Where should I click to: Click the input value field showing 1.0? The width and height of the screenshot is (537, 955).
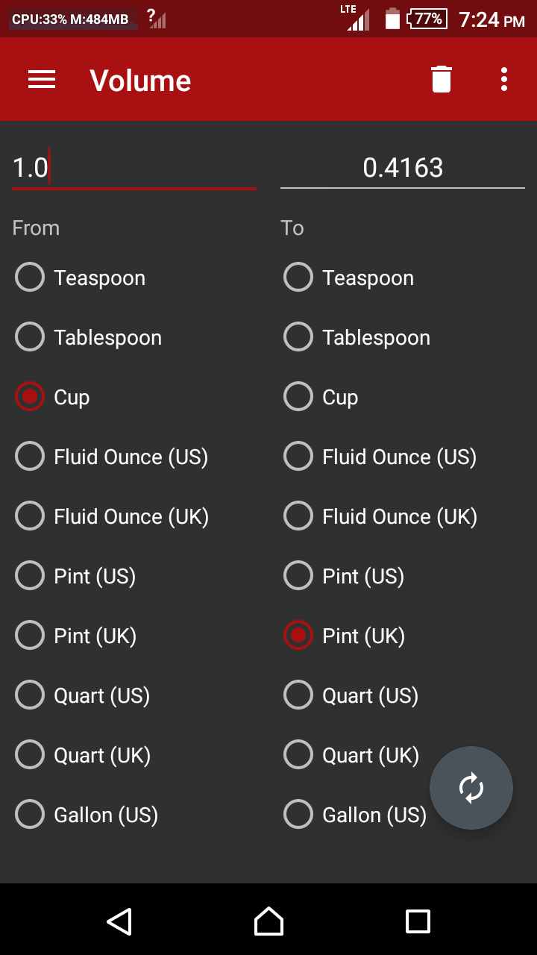(x=134, y=168)
